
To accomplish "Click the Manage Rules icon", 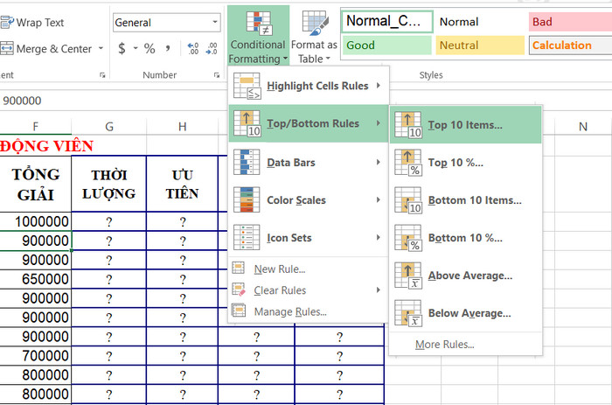I will click(239, 311).
